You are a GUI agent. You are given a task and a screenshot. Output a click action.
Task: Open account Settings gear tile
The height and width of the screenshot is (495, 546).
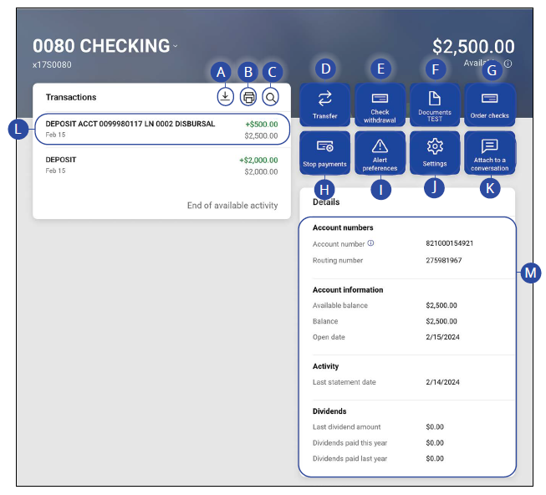pyautogui.click(x=434, y=152)
